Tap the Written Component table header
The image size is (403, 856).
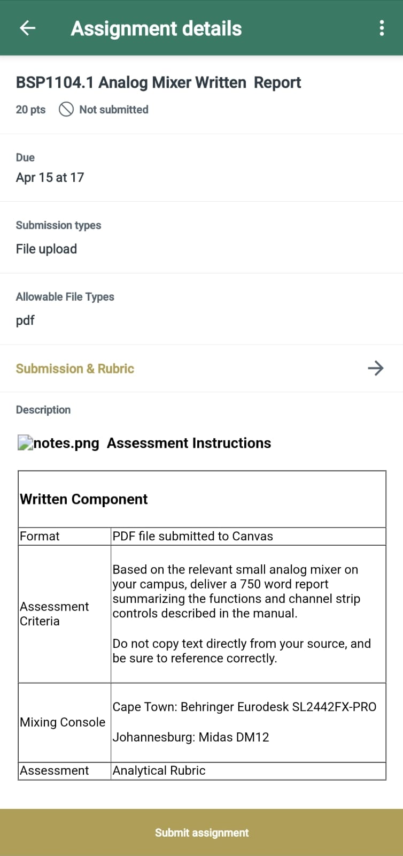click(84, 499)
